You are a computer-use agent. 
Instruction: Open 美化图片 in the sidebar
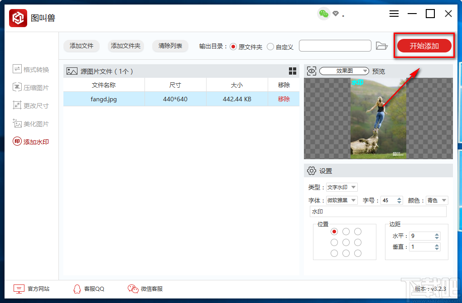coord(31,124)
